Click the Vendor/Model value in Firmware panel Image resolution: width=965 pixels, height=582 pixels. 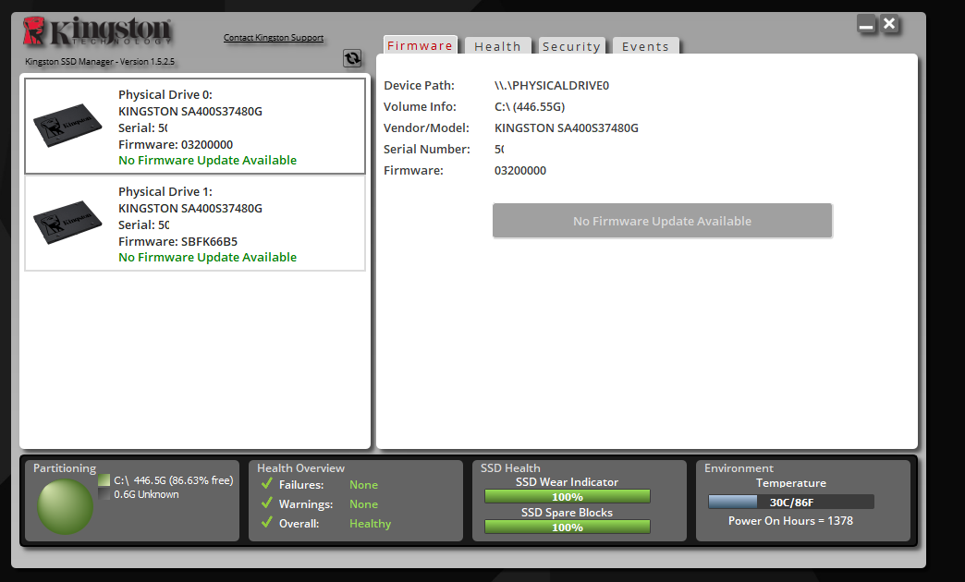567,128
